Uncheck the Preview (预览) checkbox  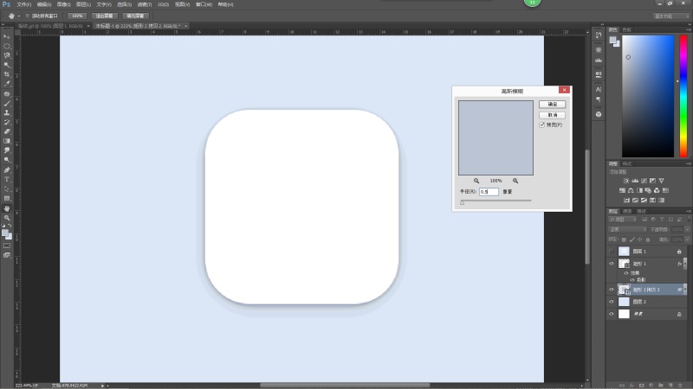click(x=542, y=124)
